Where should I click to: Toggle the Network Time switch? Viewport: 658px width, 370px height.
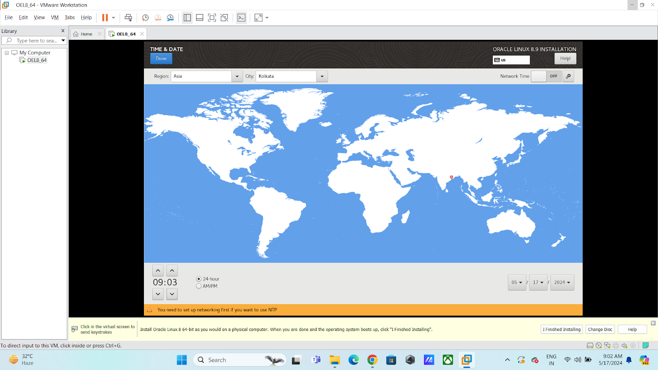pos(546,76)
